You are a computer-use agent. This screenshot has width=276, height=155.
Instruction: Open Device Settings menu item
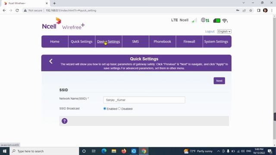(108, 41)
